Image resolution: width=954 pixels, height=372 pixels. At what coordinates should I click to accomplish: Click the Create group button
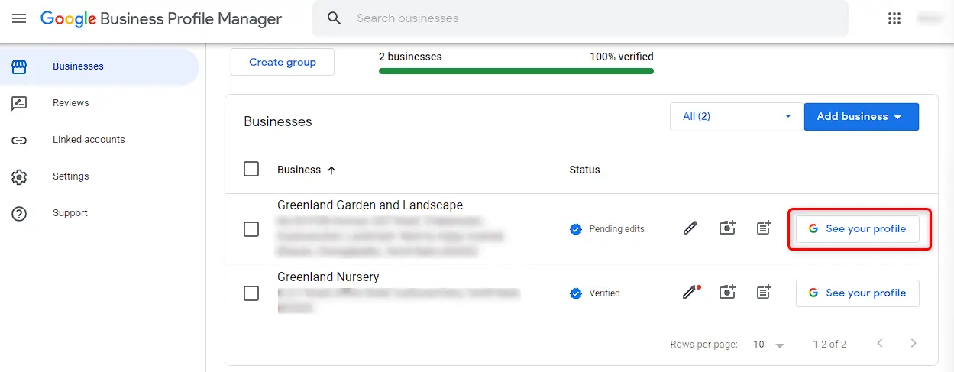point(283,62)
